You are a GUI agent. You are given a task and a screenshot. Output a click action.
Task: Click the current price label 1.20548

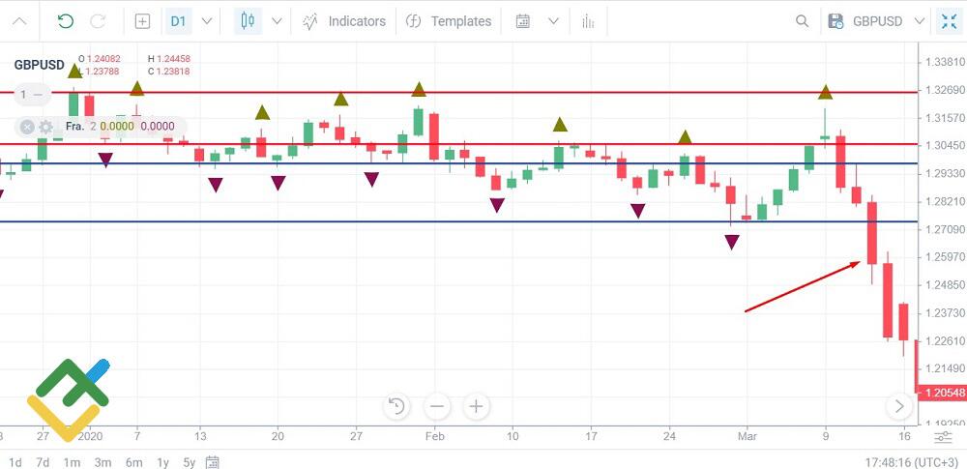coord(942,393)
